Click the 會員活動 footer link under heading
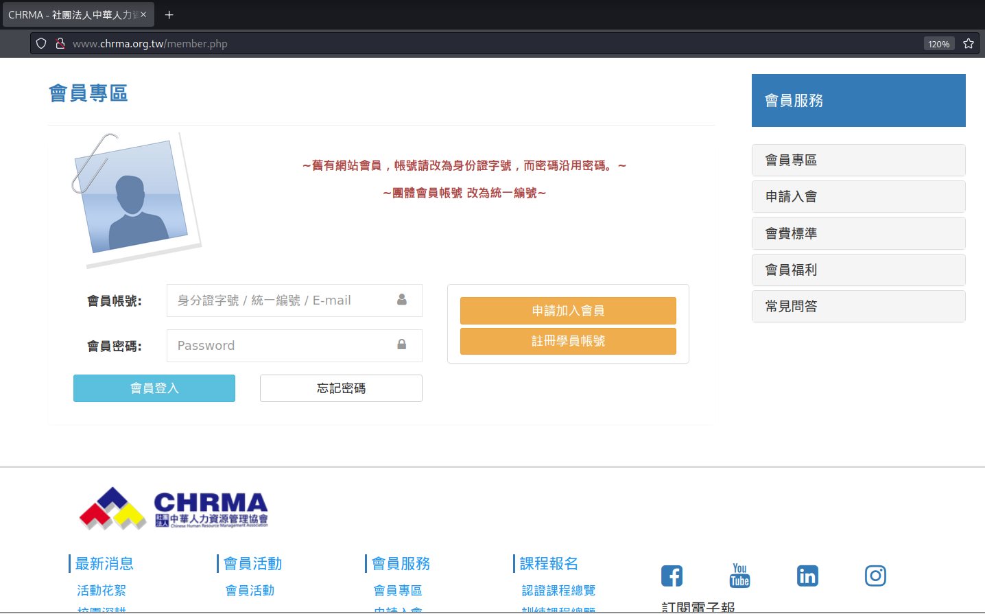This screenshot has width=985, height=614. pos(250,590)
